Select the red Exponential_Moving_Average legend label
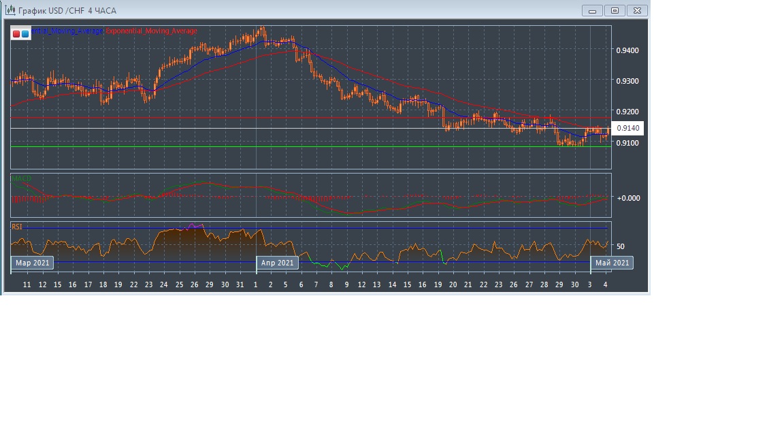The image size is (784, 441). (x=152, y=31)
